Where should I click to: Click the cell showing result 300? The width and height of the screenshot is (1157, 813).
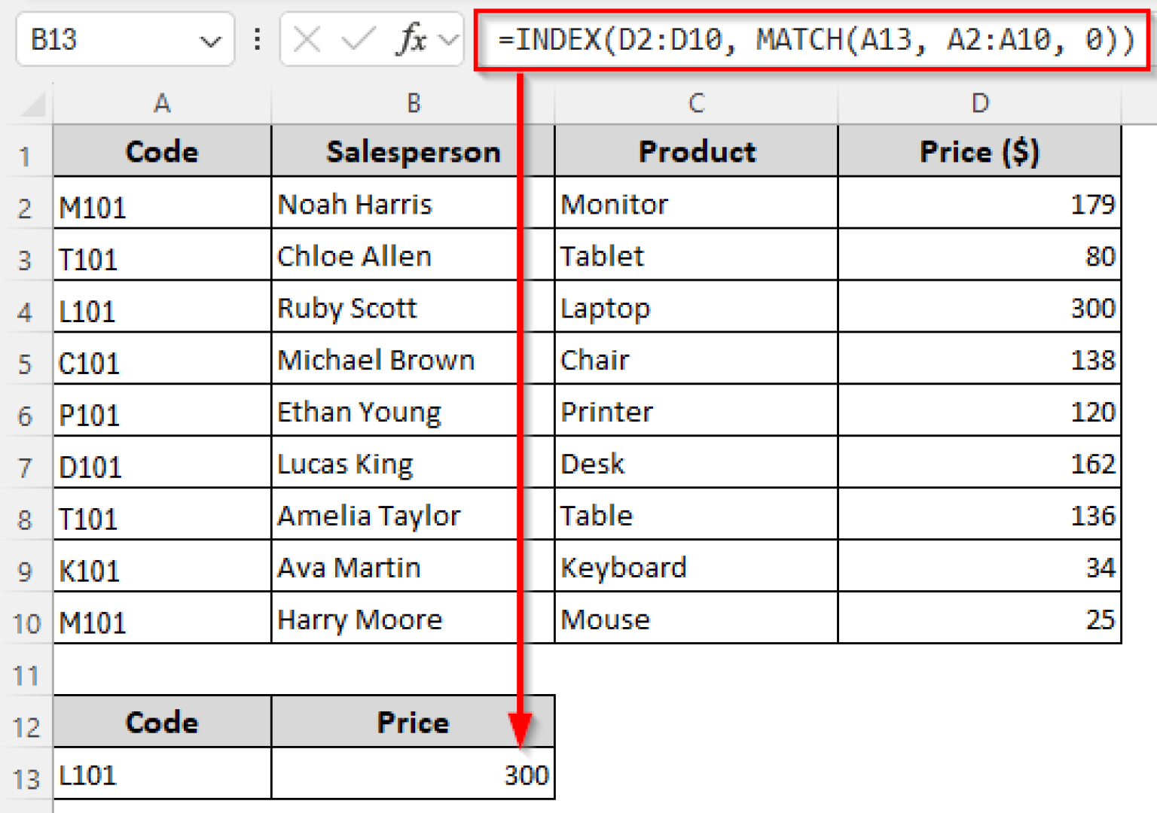click(x=413, y=774)
